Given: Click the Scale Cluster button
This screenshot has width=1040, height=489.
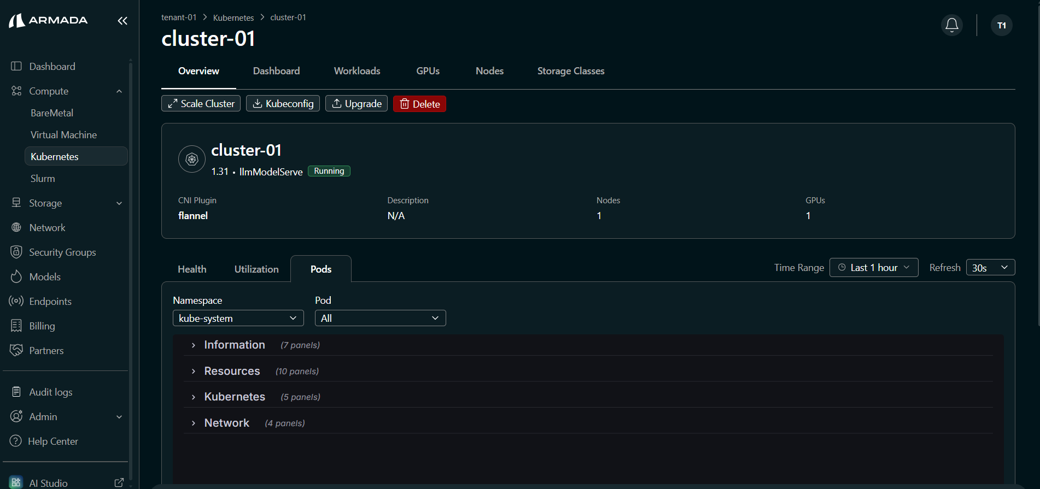Looking at the screenshot, I should pyautogui.click(x=201, y=104).
